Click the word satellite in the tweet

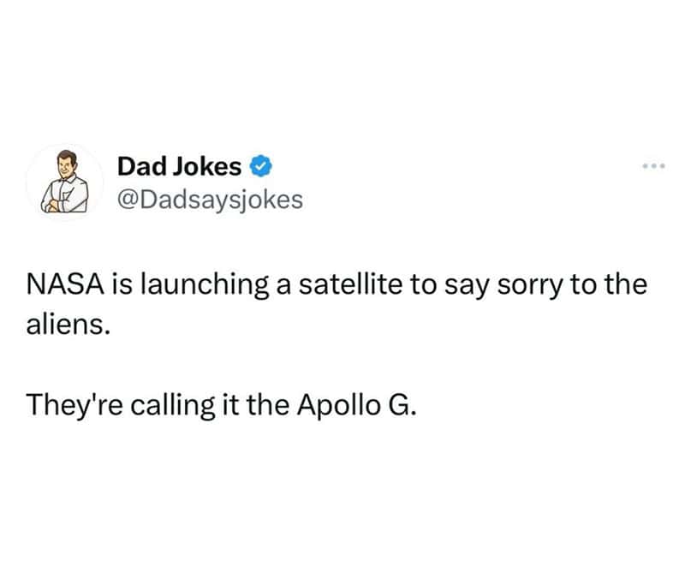tap(350, 284)
